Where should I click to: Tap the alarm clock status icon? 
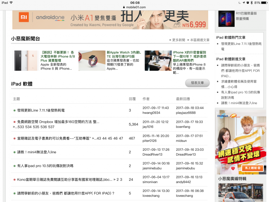[x=248, y=3]
